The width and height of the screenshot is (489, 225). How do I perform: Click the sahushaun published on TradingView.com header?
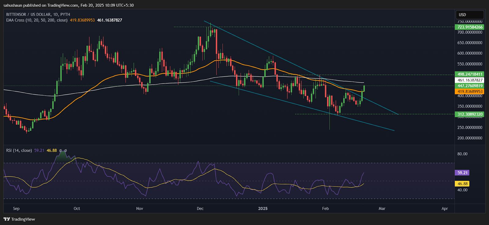pyautogui.click(x=68, y=5)
